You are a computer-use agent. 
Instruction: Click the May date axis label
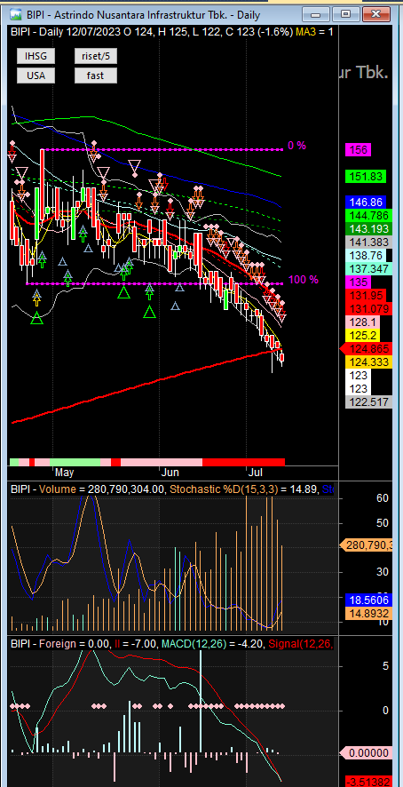click(64, 473)
